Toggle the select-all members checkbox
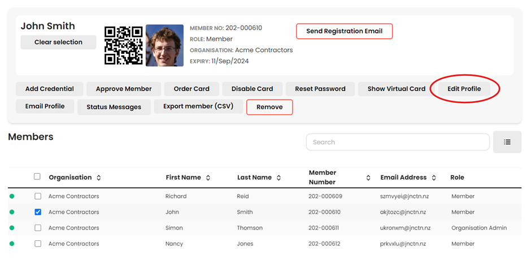The height and width of the screenshot is (280, 531). tap(37, 176)
